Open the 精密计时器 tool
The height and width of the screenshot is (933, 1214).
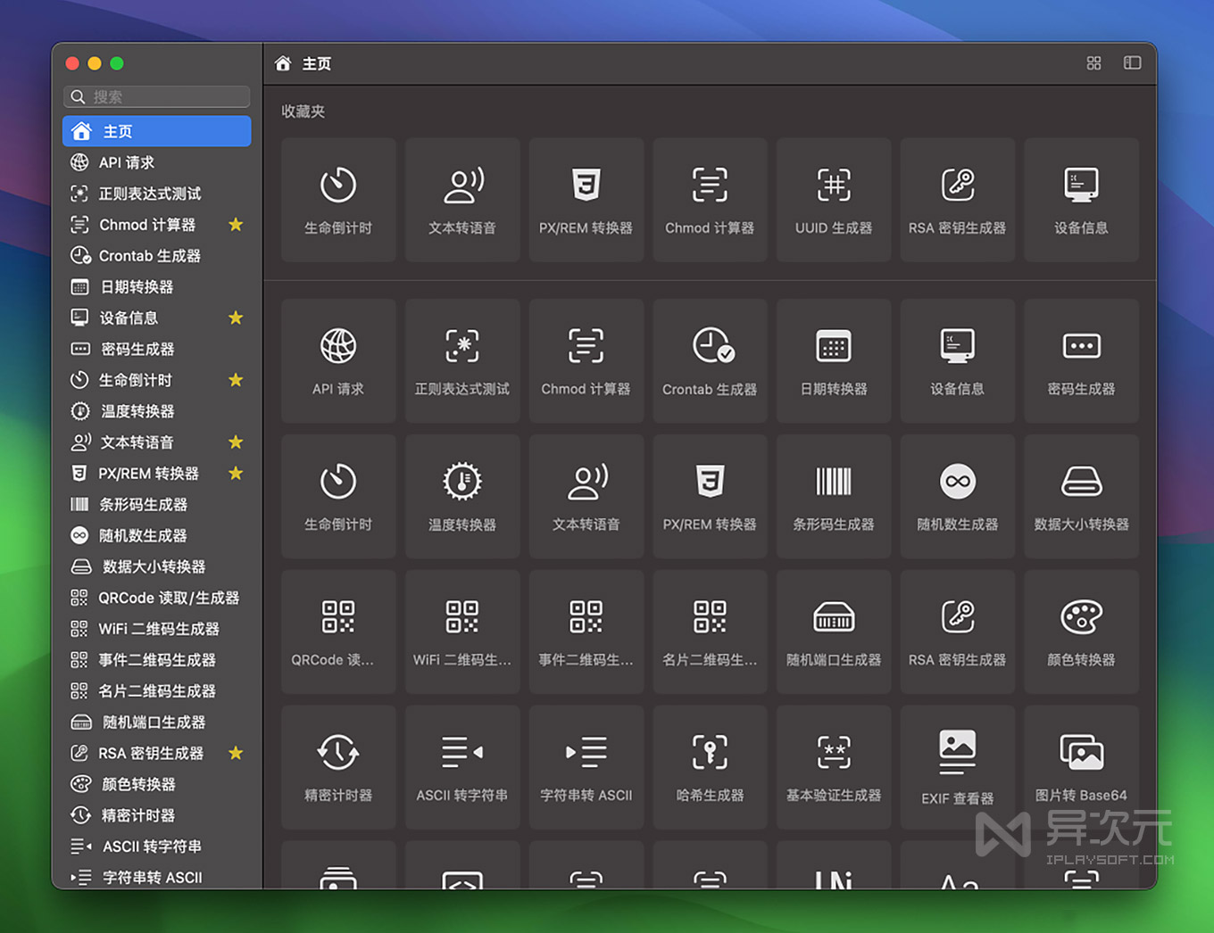pyautogui.click(x=337, y=765)
